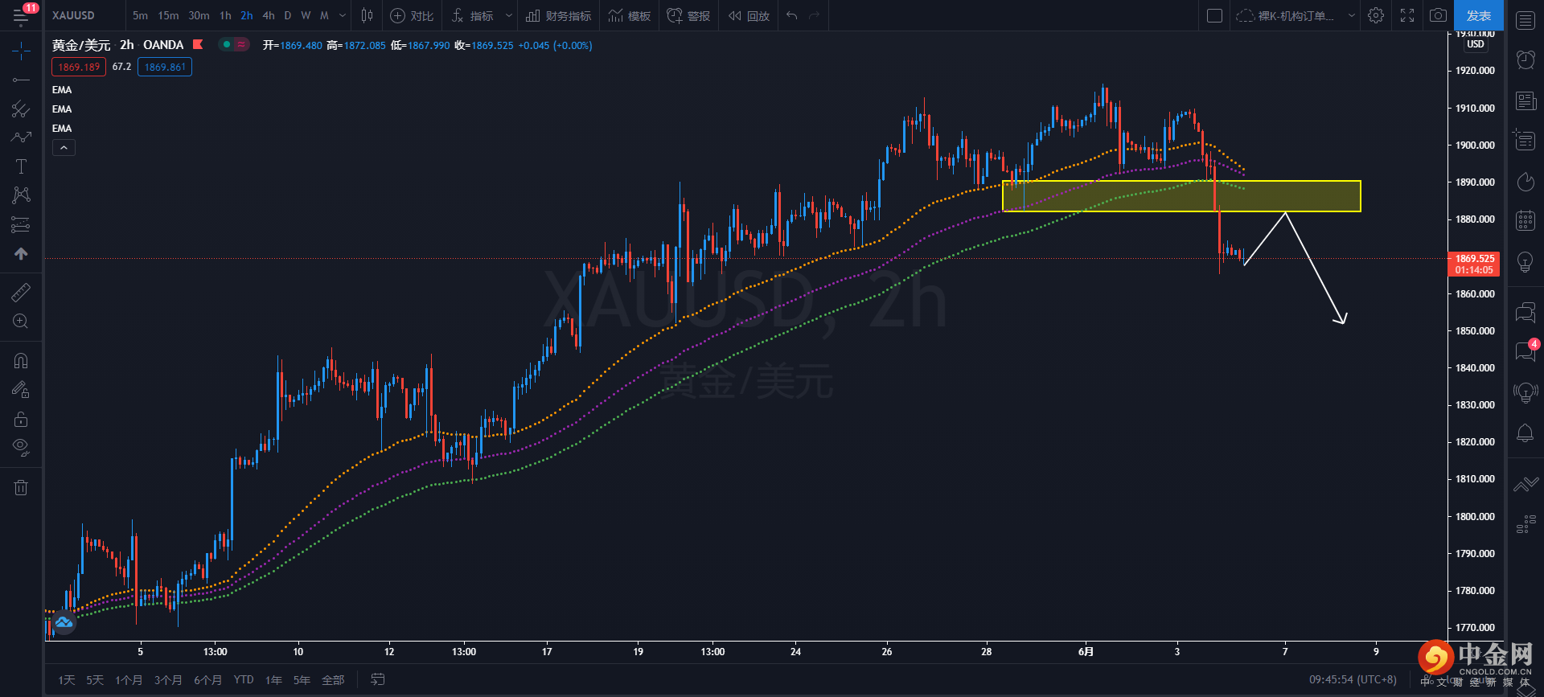Click the blue 发表 publish button
1544x697 pixels.
[1479, 15]
